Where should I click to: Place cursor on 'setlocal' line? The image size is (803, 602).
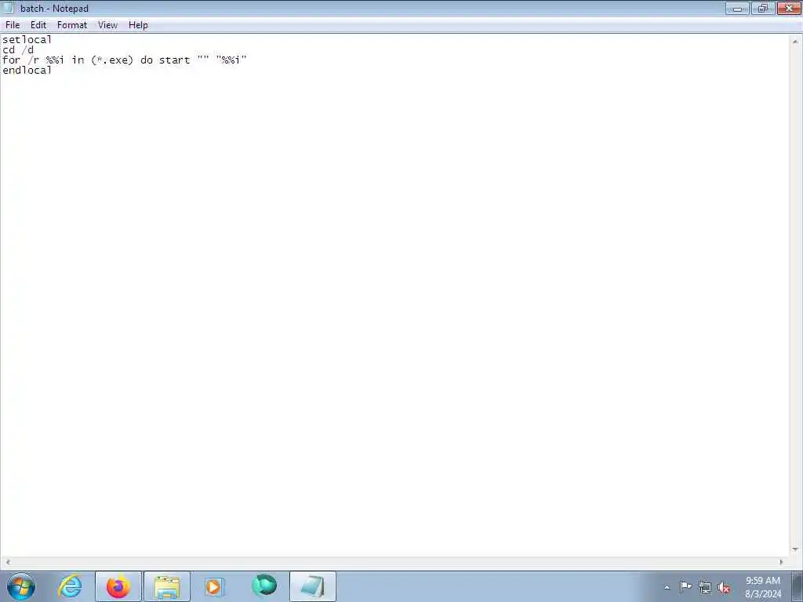[27, 39]
